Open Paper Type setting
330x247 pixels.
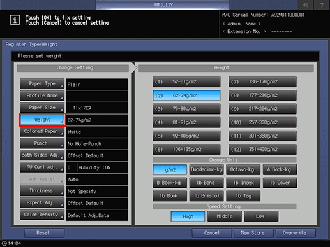[x=42, y=84]
